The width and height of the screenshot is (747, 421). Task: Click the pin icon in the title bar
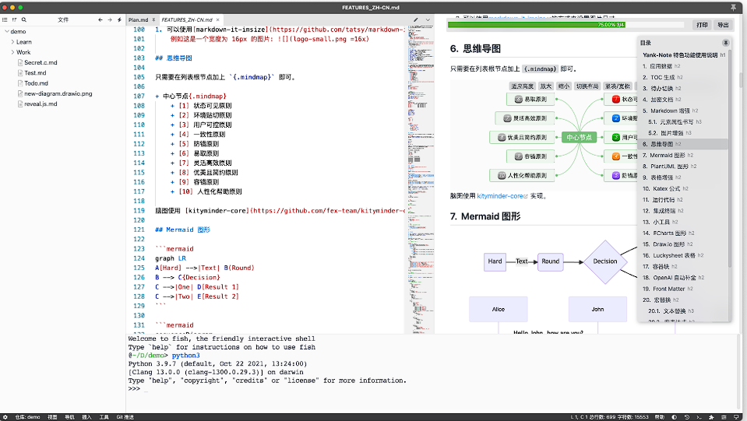[733, 8]
